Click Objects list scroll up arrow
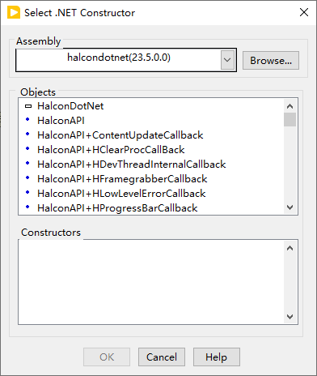This screenshot has height=376, width=317. pos(290,106)
